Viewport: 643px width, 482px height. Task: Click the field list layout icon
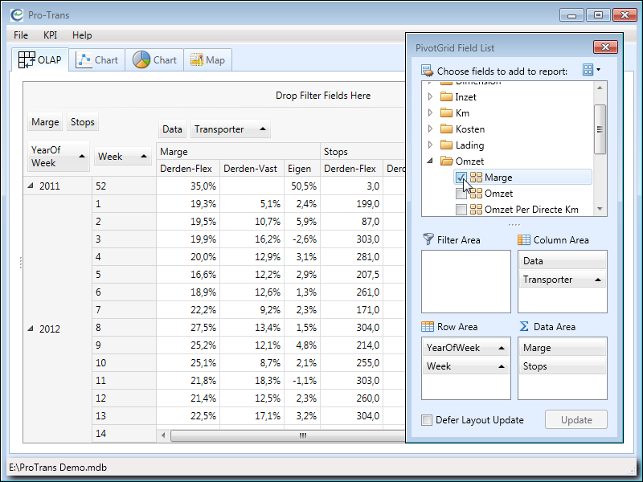pos(588,71)
